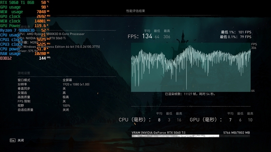Click the minimum FPS value 64 beside average

(157, 37)
